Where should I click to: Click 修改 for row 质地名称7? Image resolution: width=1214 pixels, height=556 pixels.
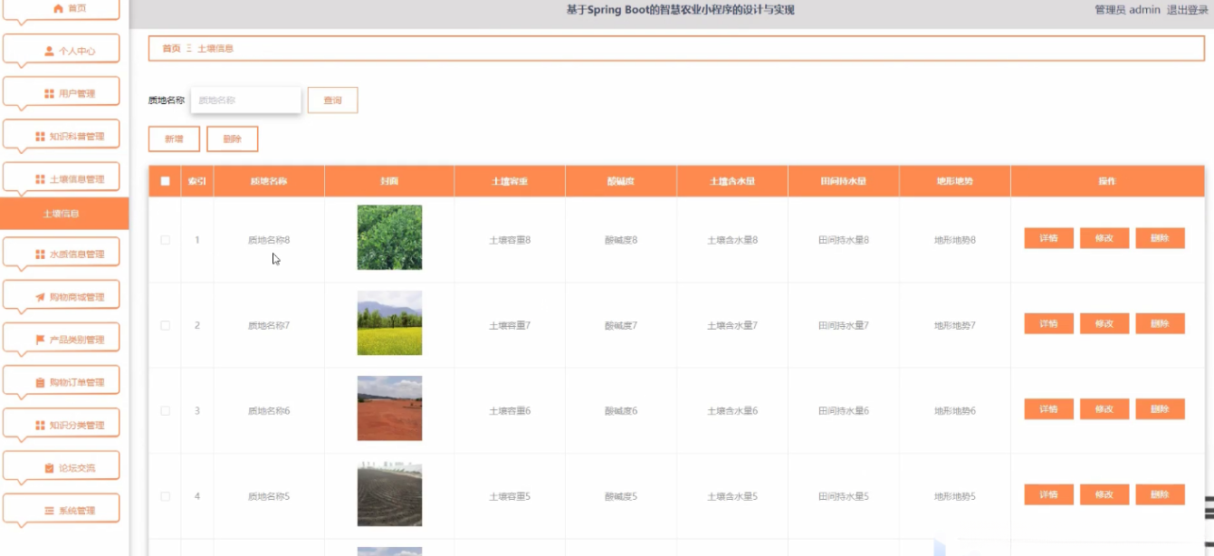point(1104,323)
